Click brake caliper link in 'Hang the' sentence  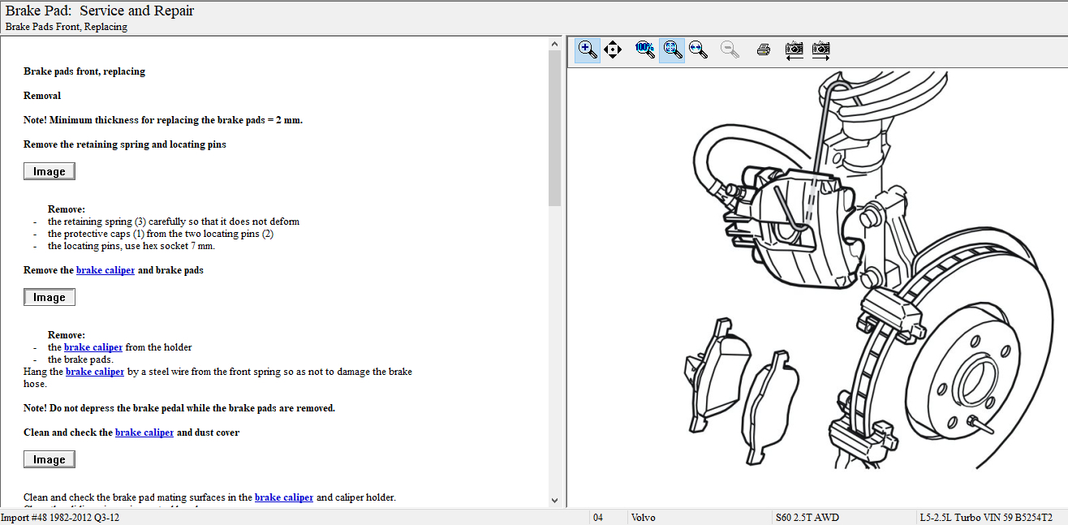(95, 372)
